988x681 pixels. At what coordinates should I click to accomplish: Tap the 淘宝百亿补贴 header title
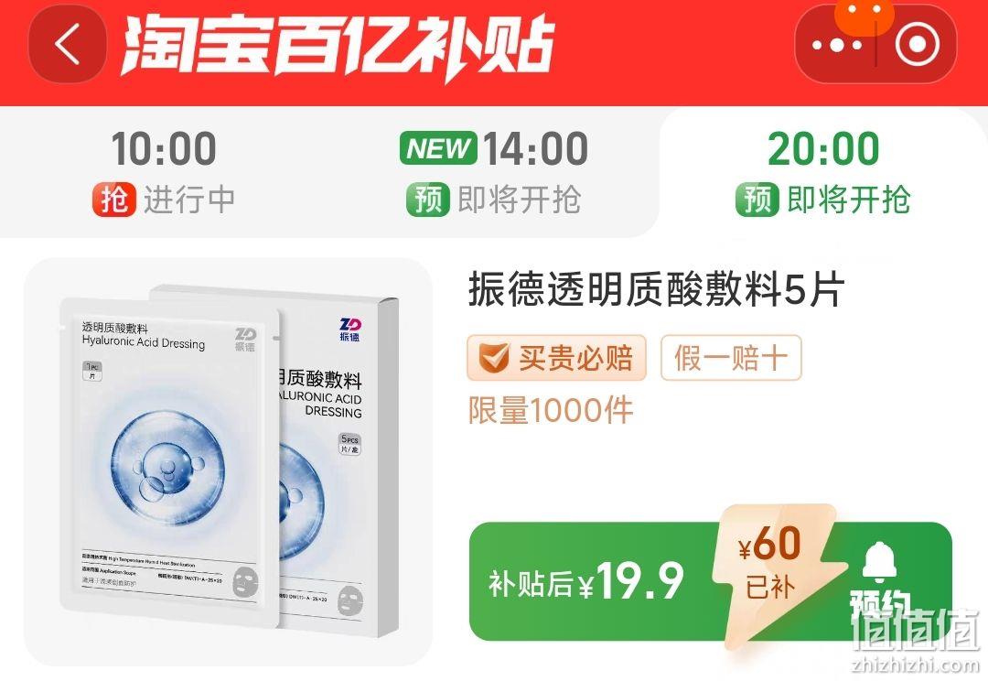[337, 44]
